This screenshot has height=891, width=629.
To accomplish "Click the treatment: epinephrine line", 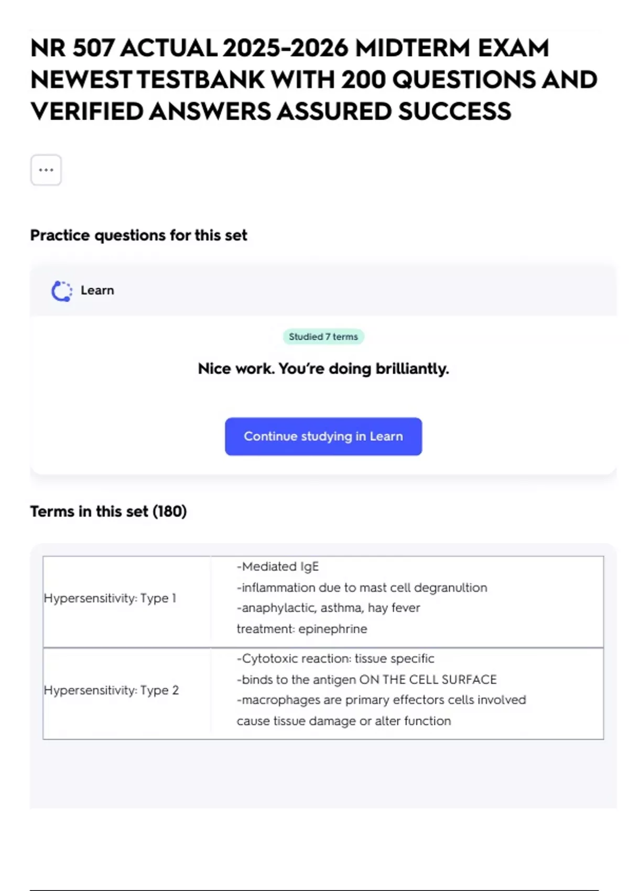I will (302, 628).
